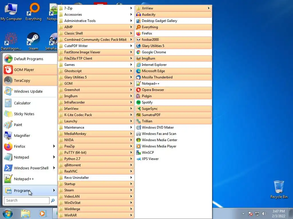Launch Google Chrome

click(173, 52)
